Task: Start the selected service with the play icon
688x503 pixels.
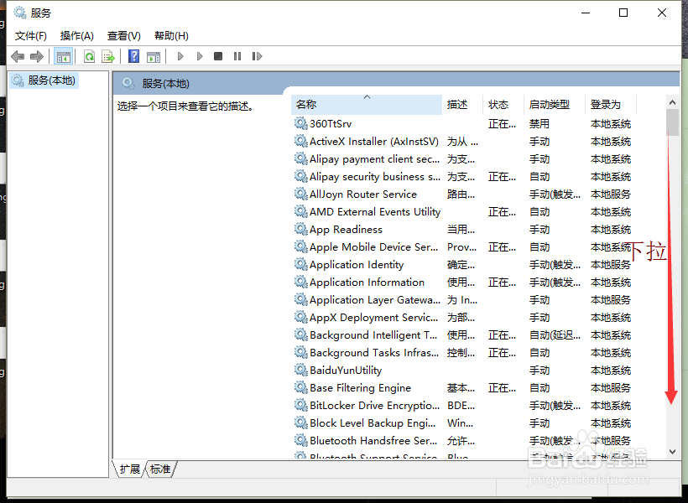Action: pos(180,56)
